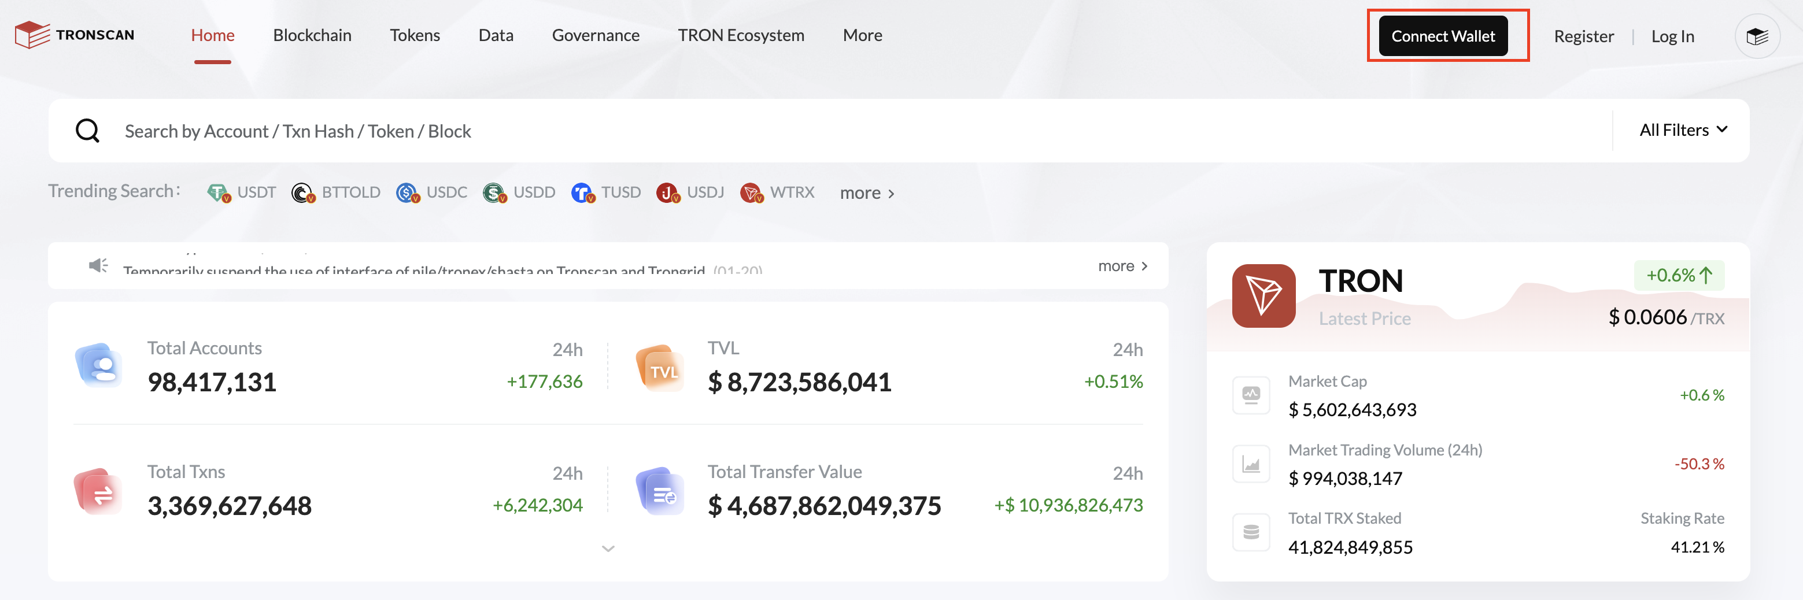Expand more announcements

coord(1122,266)
